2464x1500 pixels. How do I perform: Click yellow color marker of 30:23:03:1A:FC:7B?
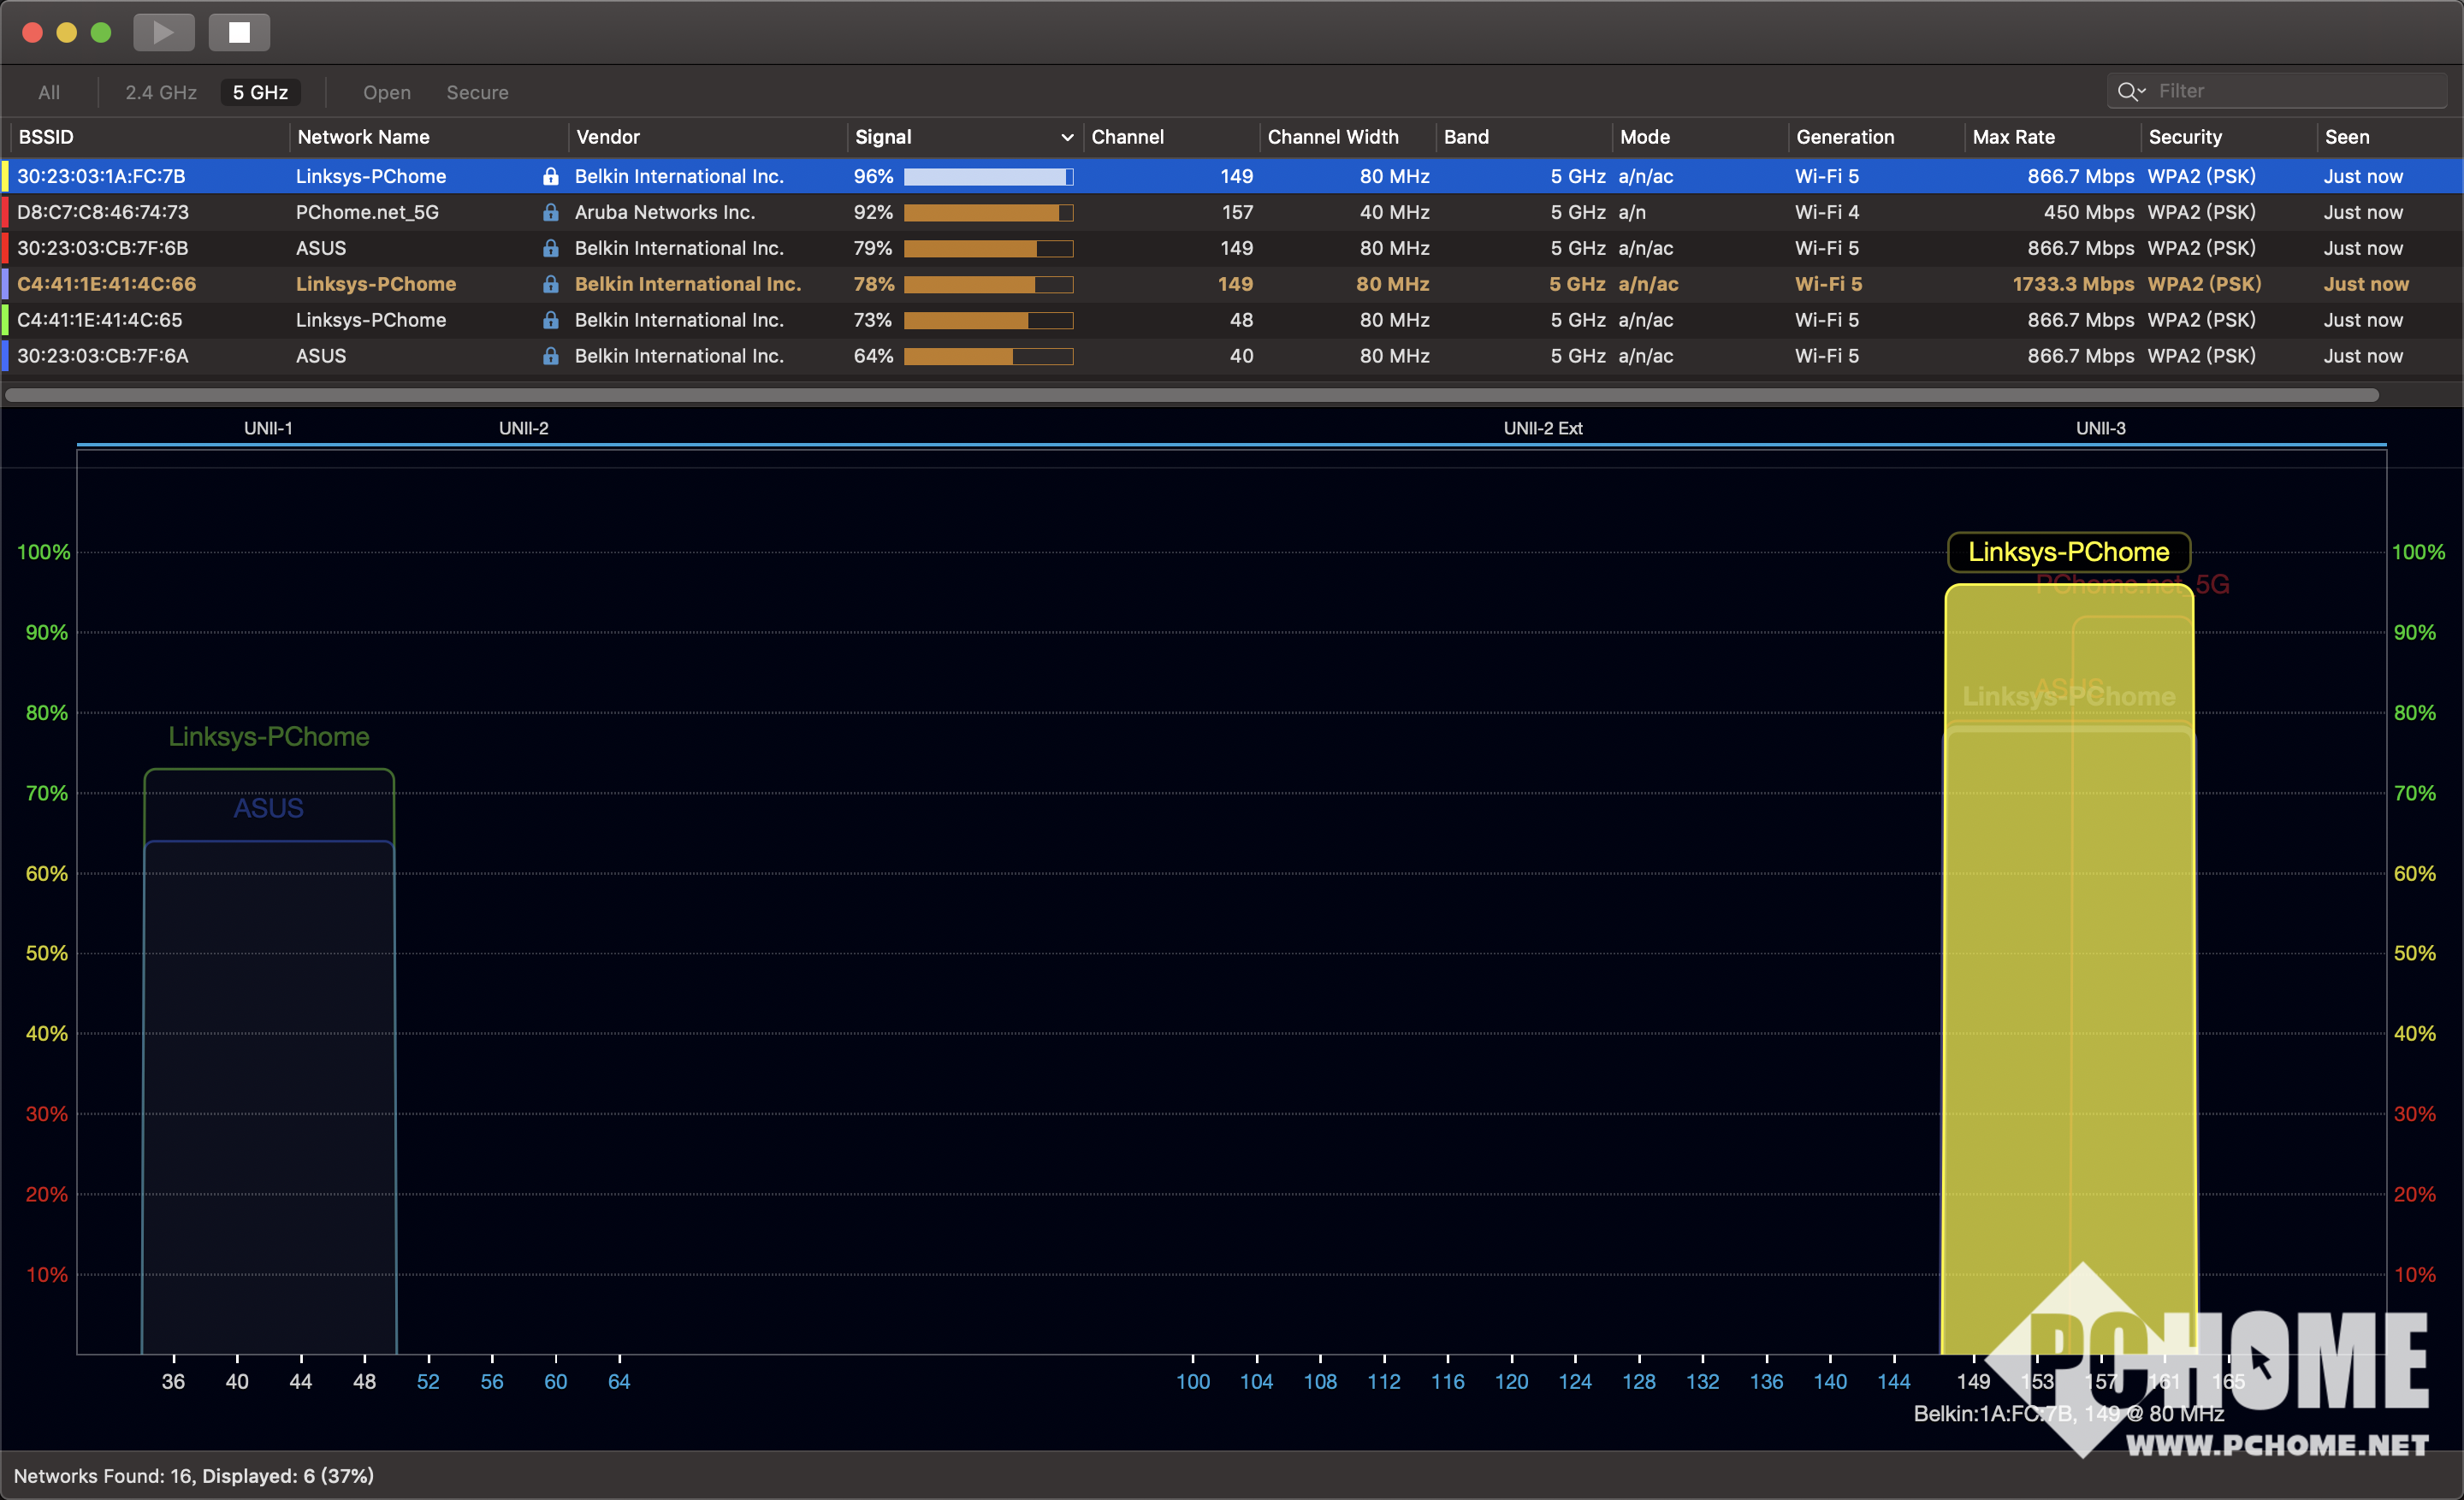tap(5, 176)
